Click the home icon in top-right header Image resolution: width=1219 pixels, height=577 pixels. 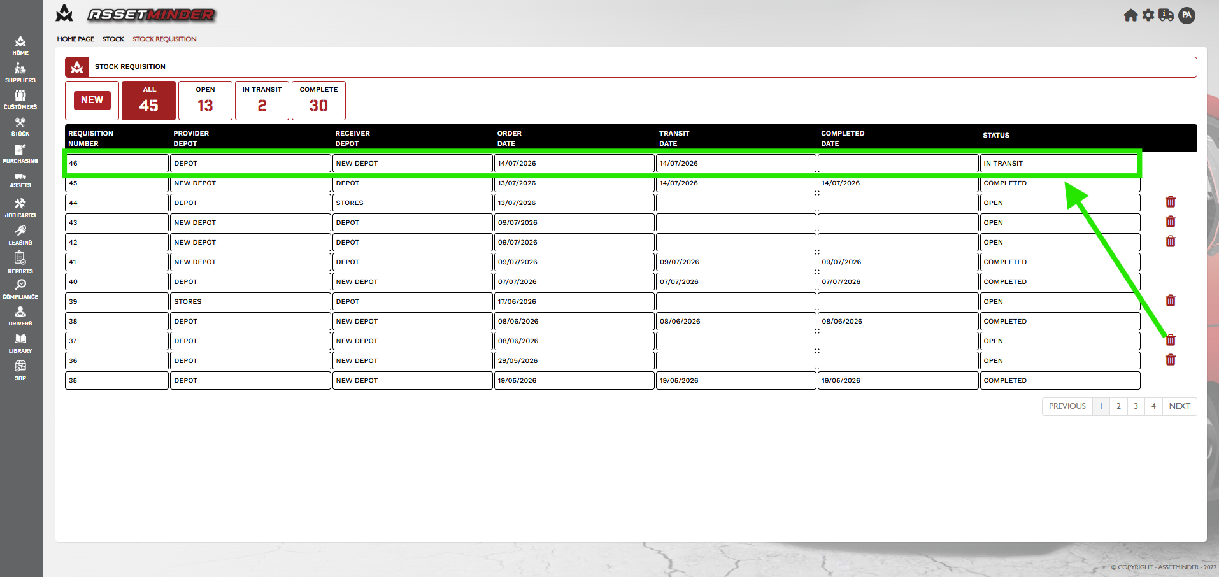1130,15
